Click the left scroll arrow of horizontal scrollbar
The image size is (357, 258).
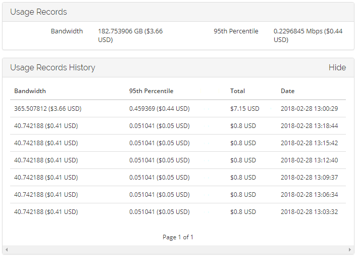pos(6,250)
